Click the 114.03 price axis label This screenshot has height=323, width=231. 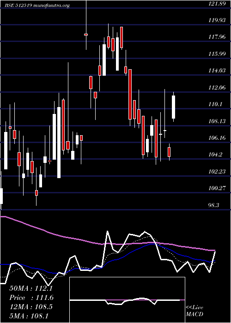click(x=217, y=71)
